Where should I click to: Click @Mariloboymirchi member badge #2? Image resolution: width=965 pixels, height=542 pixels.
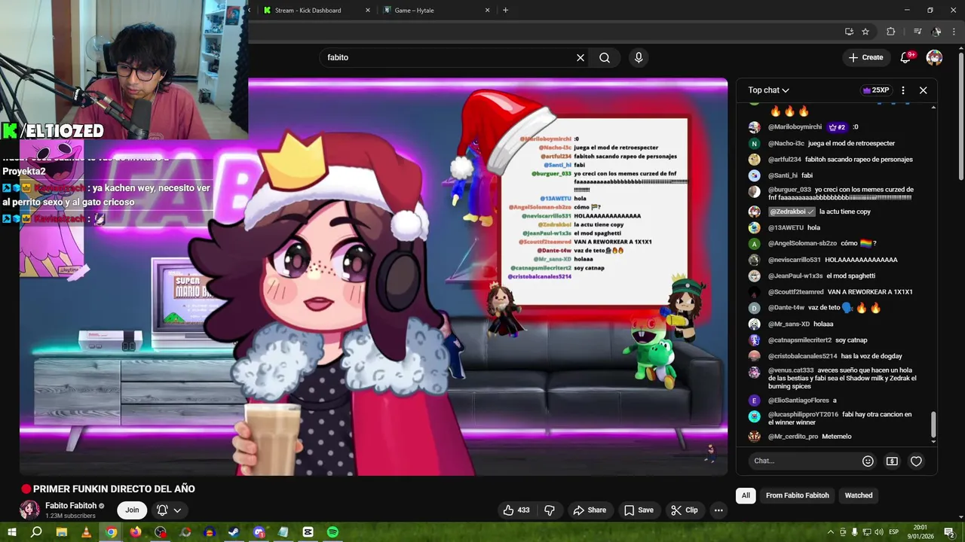[x=837, y=127]
